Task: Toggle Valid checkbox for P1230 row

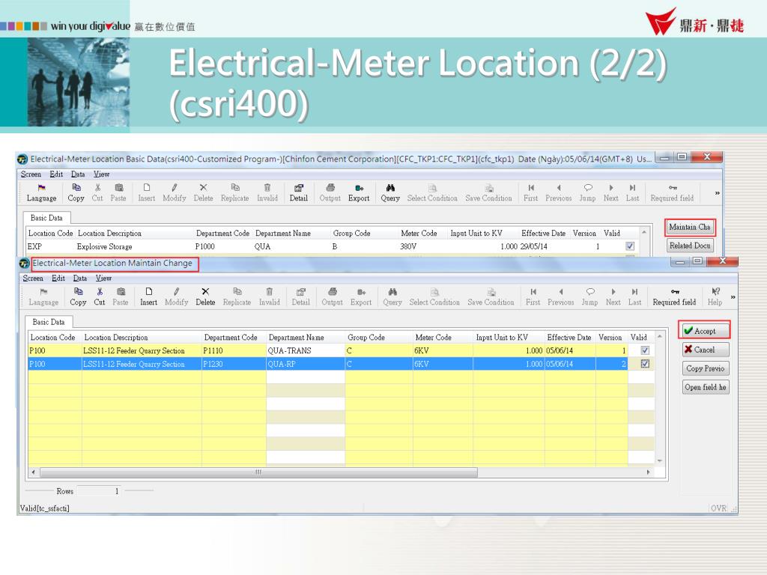Action: pyautogui.click(x=645, y=364)
